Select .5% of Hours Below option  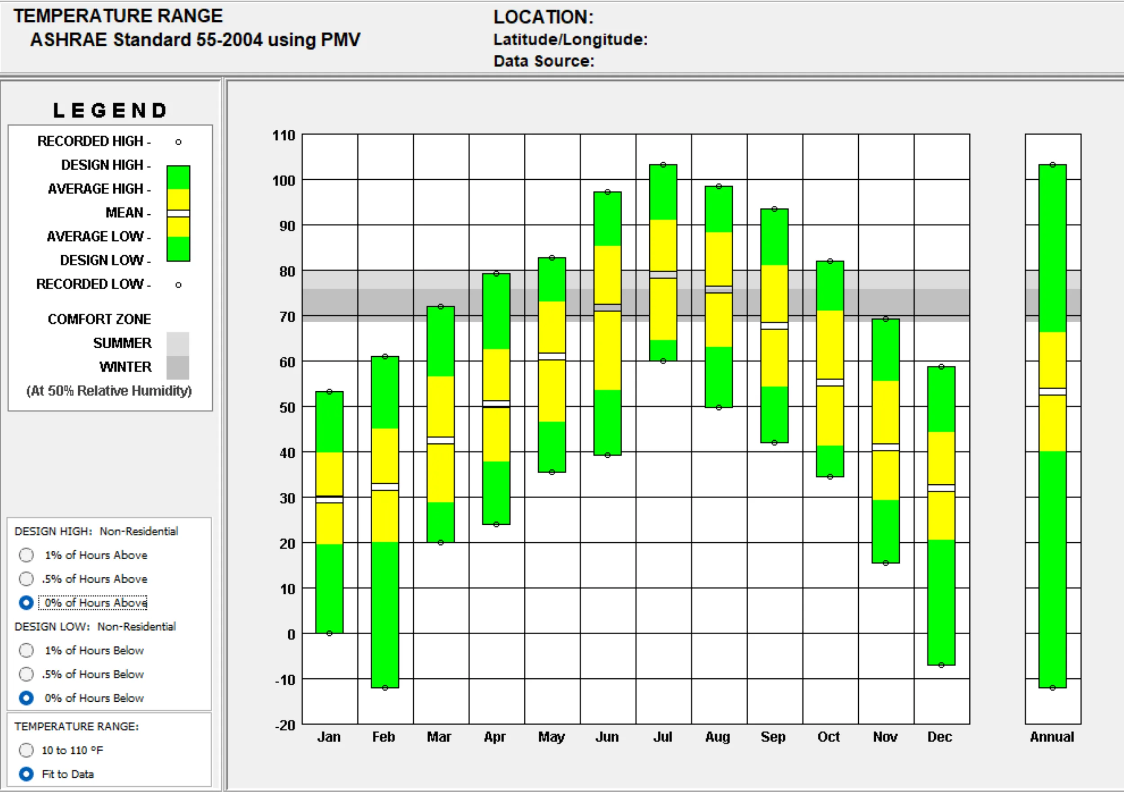[27, 674]
